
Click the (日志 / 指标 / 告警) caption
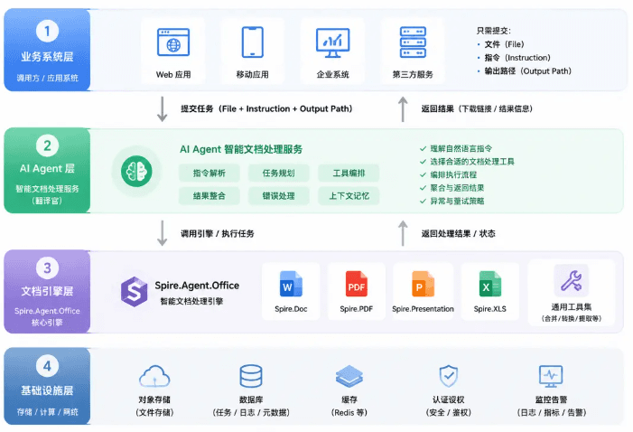[551, 413]
